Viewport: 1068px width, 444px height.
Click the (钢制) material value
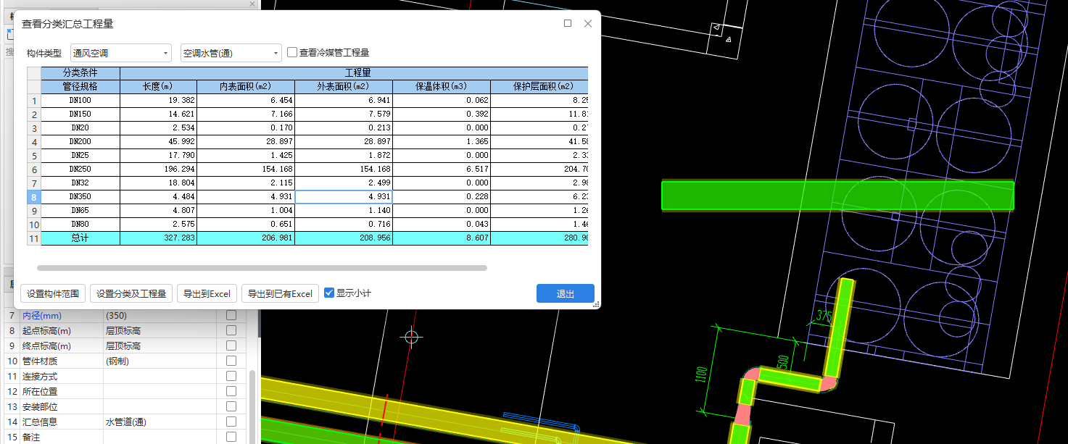pos(117,361)
